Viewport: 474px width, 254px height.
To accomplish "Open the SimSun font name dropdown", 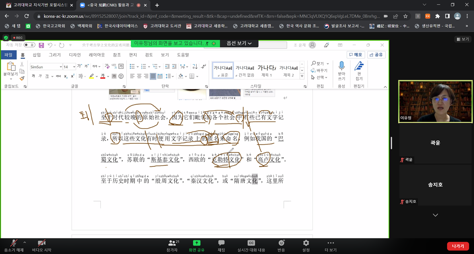I will tap(61, 67).
